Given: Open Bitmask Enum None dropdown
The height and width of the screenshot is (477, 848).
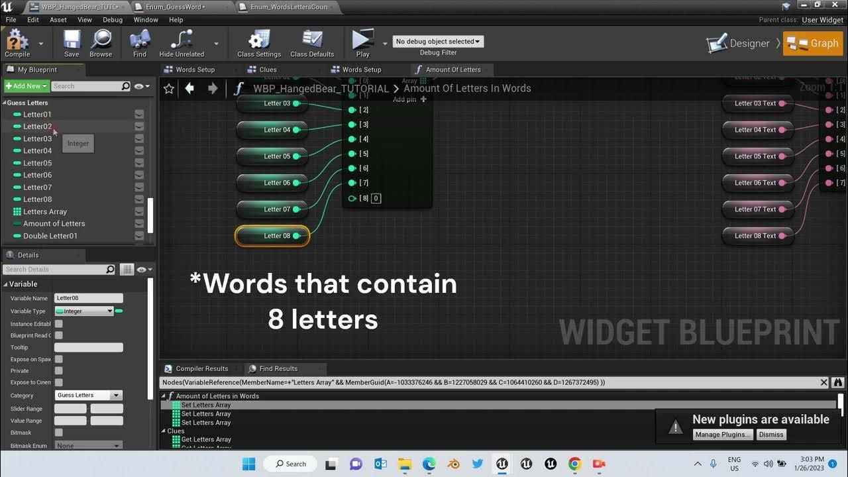Looking at the screenshot, I should (x=88, y=446).
